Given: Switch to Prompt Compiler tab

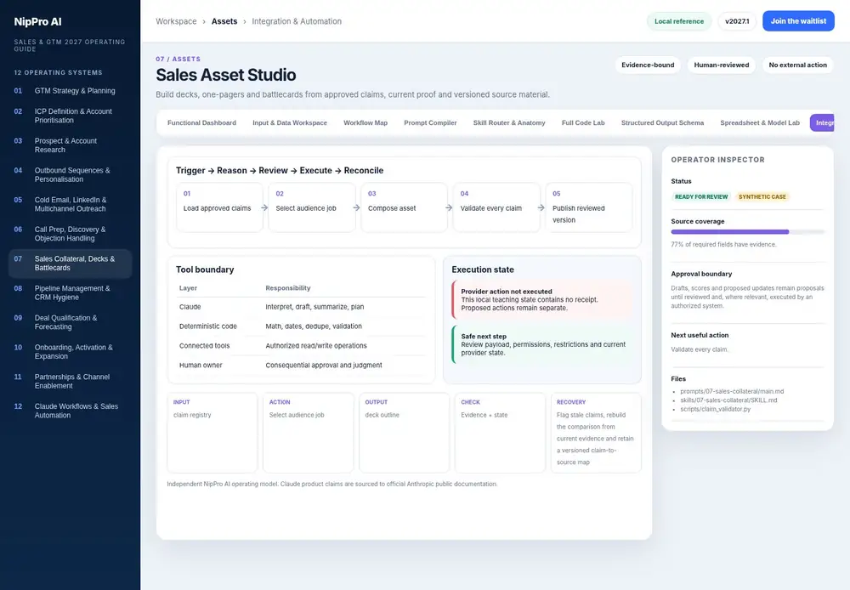Looking at the screenshot, I should point(430,122).
